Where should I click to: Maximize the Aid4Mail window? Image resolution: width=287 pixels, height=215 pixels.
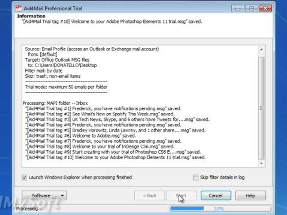click(252, 8)
